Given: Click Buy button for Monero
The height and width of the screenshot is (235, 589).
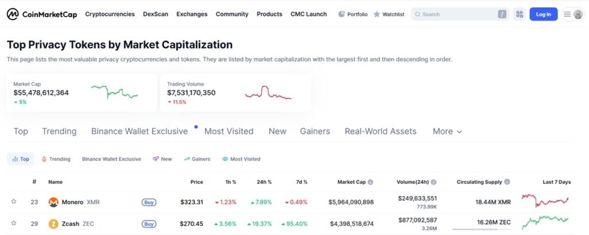Looking at the screenshot, I should [x=149, y=202].
